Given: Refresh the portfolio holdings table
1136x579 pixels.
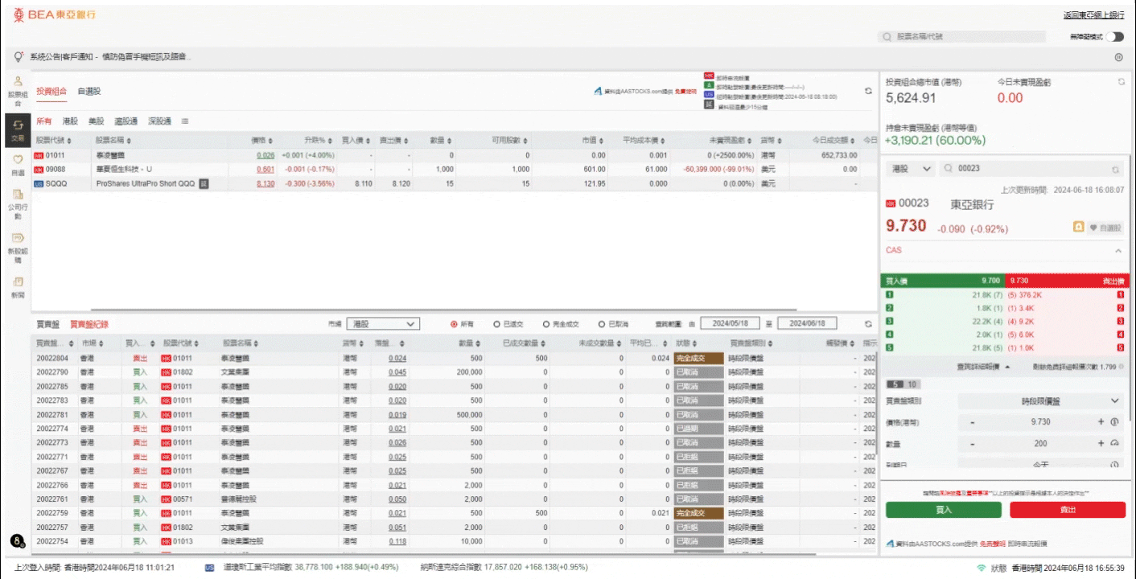Looking at the screenshot, I should click(x=868, y=91).
